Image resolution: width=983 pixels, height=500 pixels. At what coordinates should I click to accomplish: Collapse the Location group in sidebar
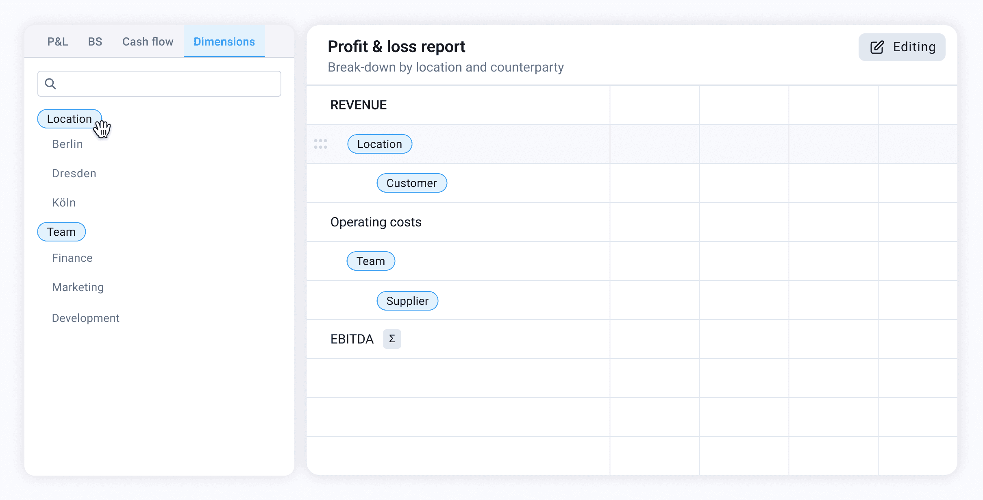pyautogui.click(x=69, y=119)
